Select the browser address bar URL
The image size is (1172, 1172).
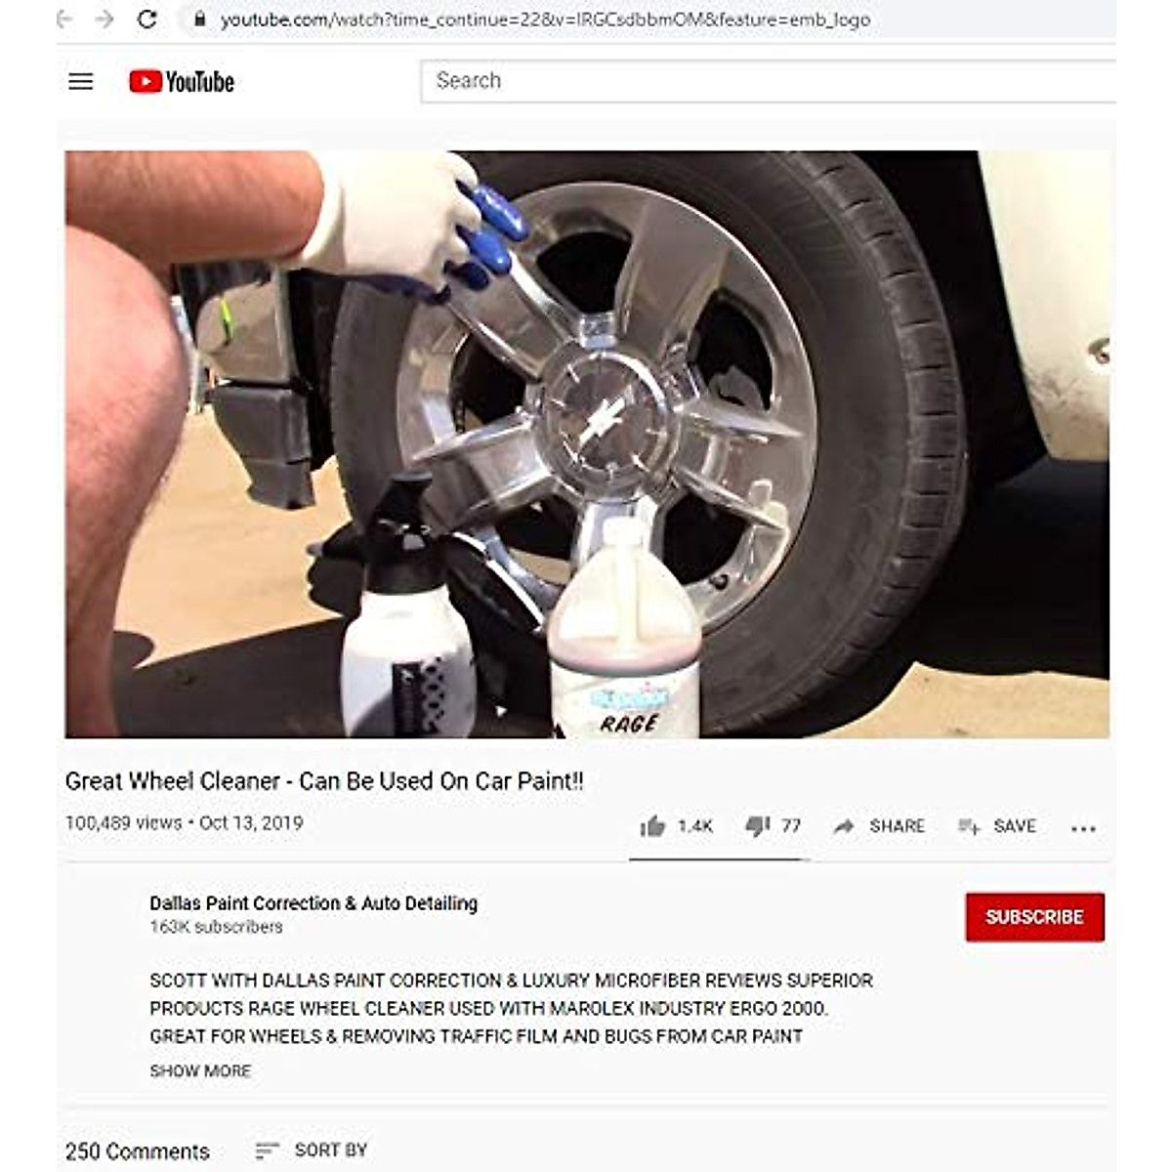point(545,20)
